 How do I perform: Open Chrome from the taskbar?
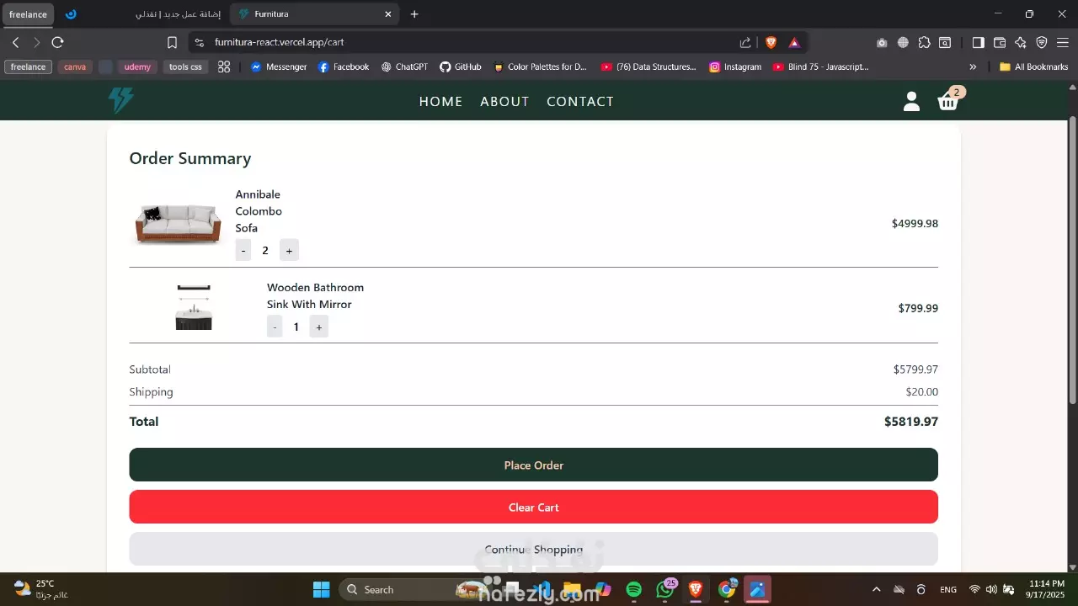[727, 590]
